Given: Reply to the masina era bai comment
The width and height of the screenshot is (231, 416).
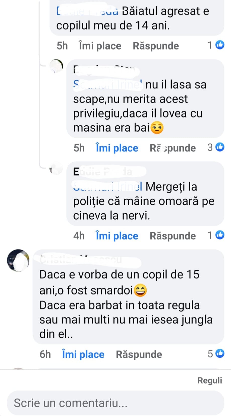Looking at the screenshot, I should (x=173, y=148).
